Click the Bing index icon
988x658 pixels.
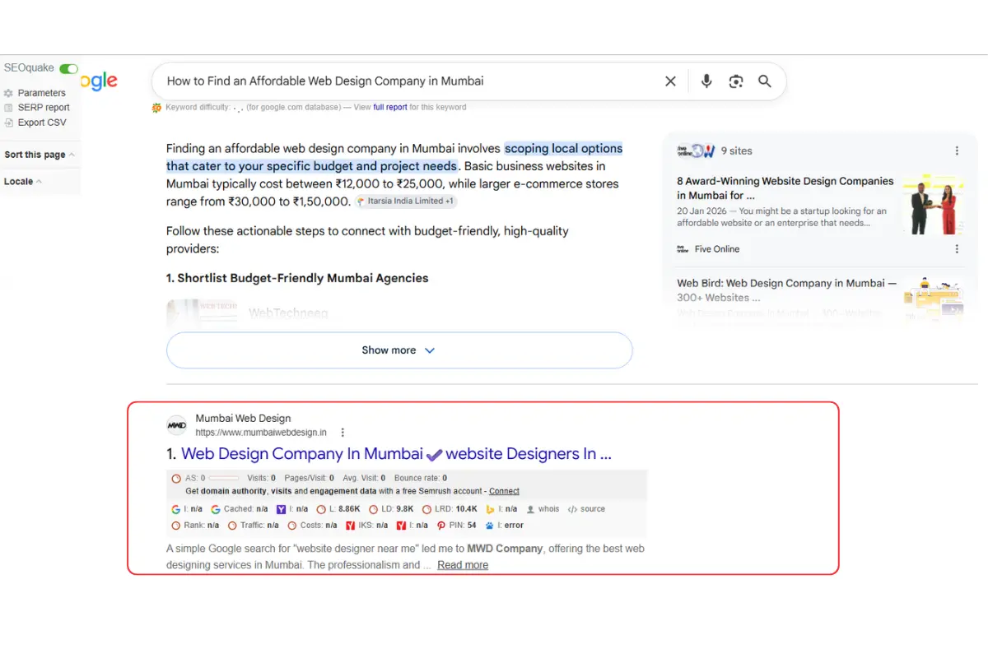tap(491, 509)
